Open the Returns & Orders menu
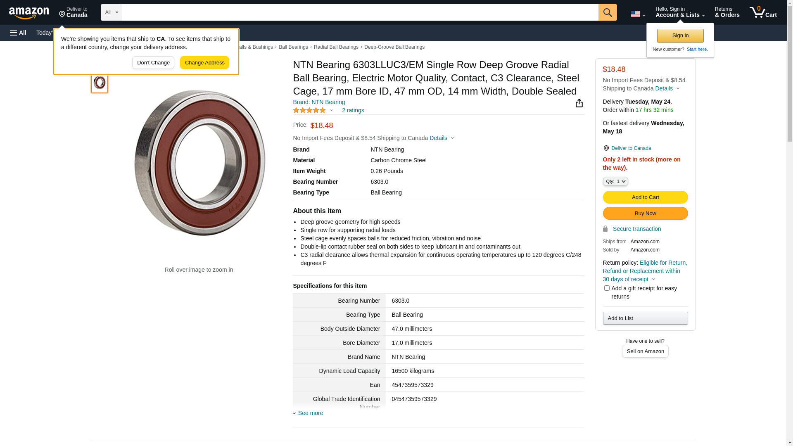This screenshot has width=793, height=446. [727, 12]
